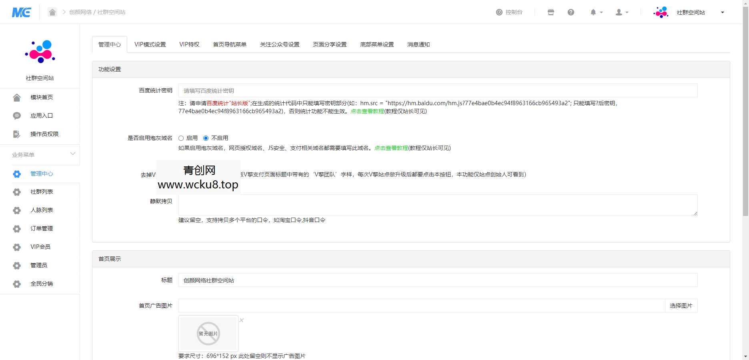Click the printer icon in top bar

pos(551,12)
